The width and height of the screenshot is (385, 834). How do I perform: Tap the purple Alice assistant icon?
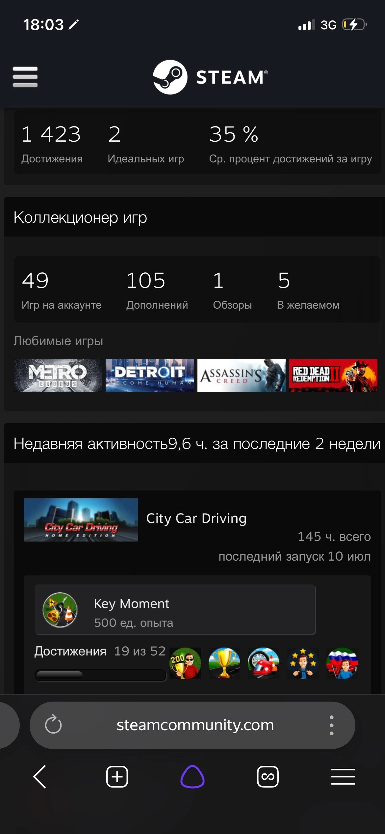[x=192, y=777]
